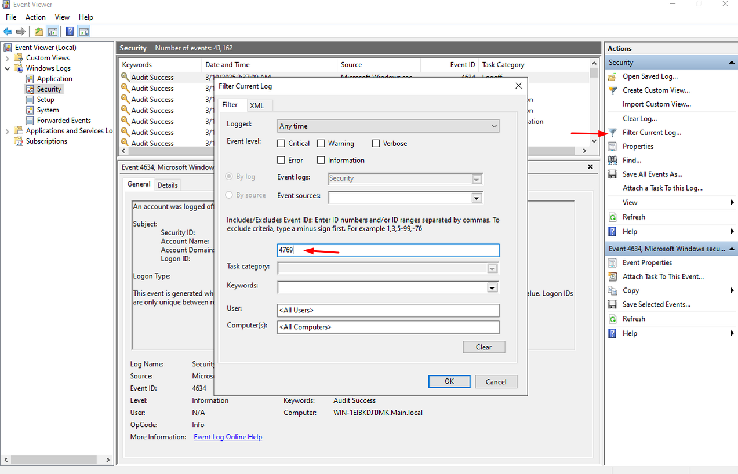The height and width of the screenshot is (474, 738).
Task: Select the System log icon in tree
Action: point(30,110)
